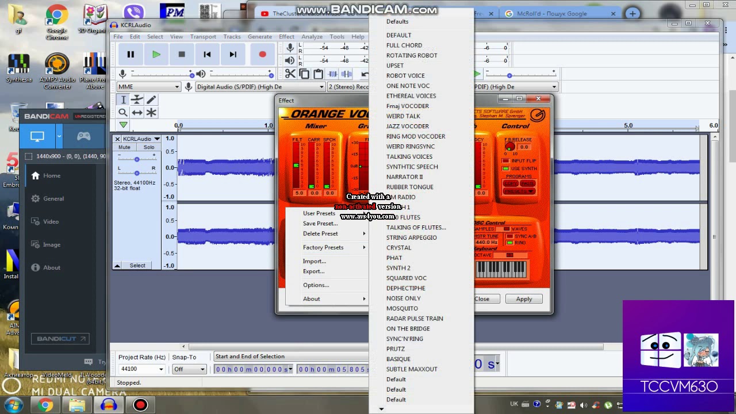Open the About section in Bandicam
The height and width of the screenshot is (414, 736).
click(x=51, y=267)
